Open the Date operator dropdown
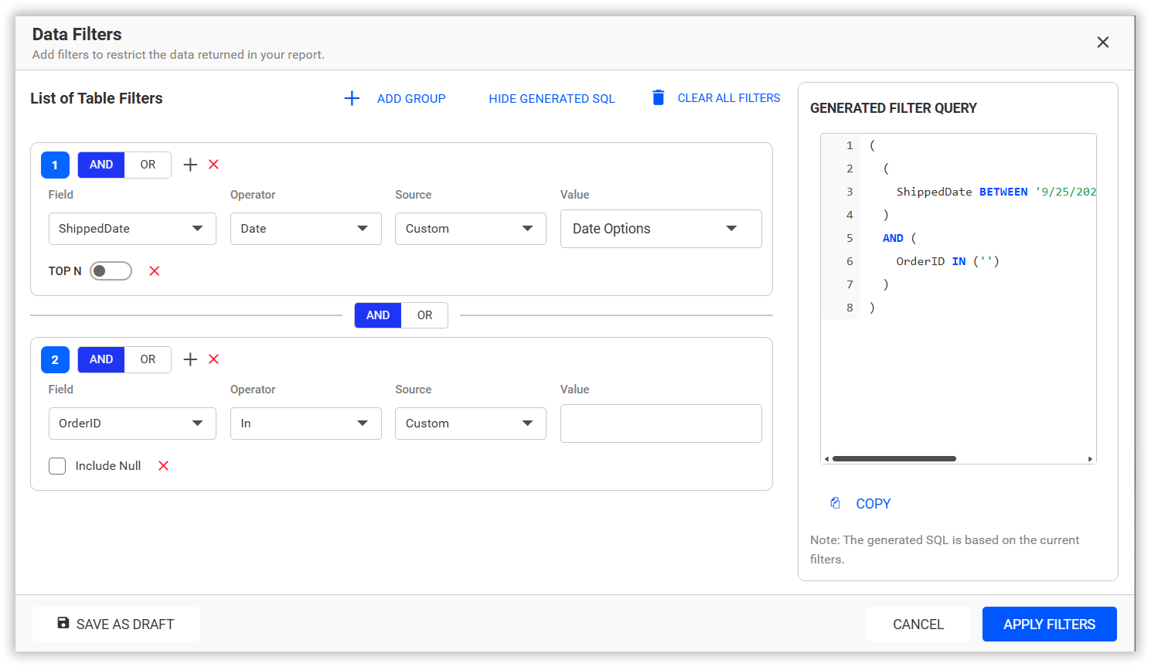The image size is (1151, 667). point(306,229)
